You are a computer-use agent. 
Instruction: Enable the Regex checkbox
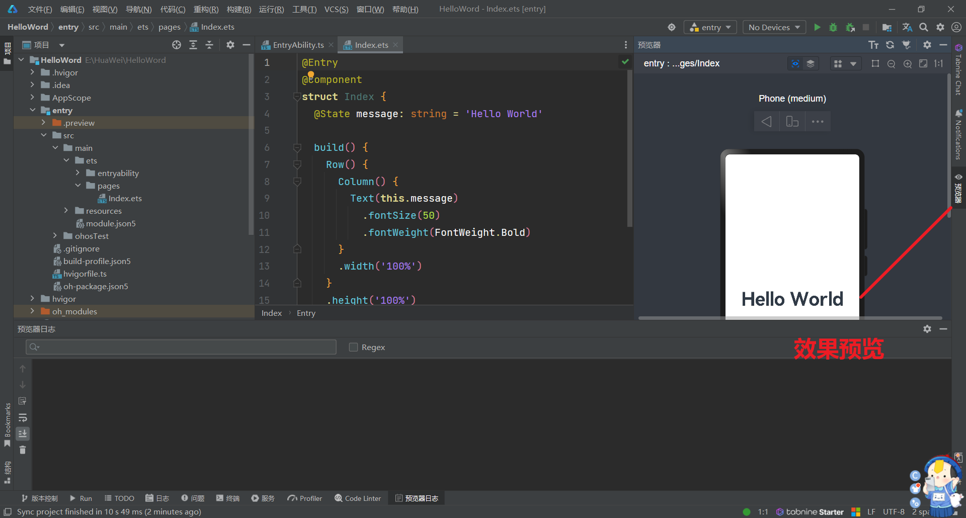point(353,347)
